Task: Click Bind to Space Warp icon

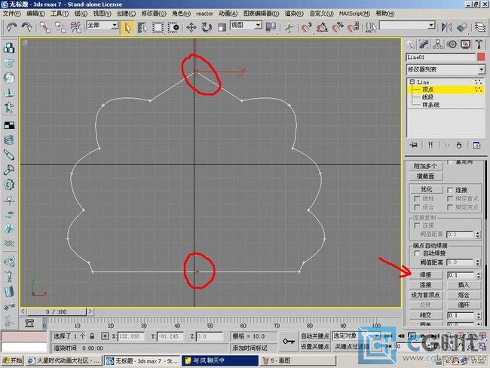Action: point(75,27)
